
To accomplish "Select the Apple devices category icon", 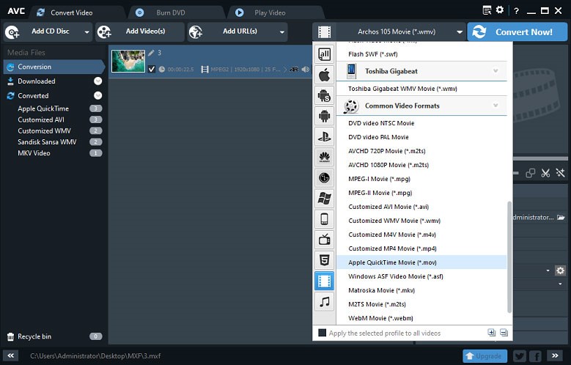I will (x=324, y=75).
